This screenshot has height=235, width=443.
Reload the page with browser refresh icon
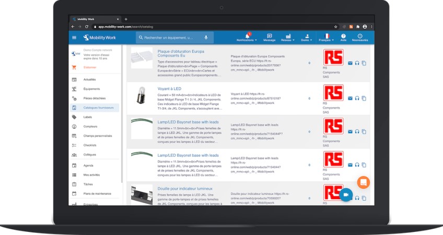(87, 27)
